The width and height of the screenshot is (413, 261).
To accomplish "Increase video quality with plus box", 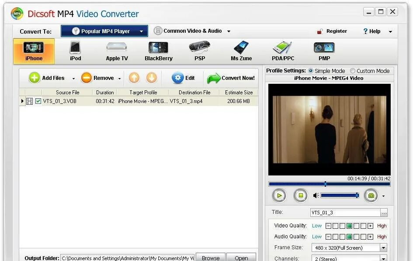I will pyautogui.click(x=370, y=226).
